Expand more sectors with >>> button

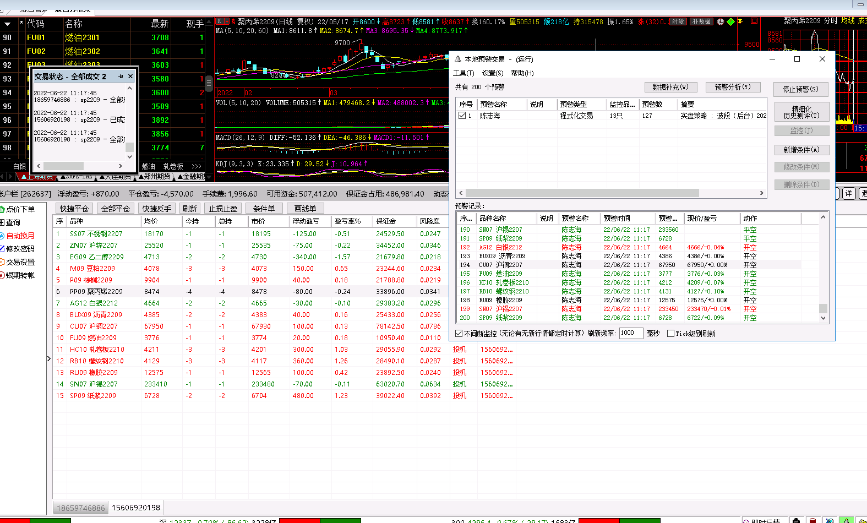(x=197, y=166)
